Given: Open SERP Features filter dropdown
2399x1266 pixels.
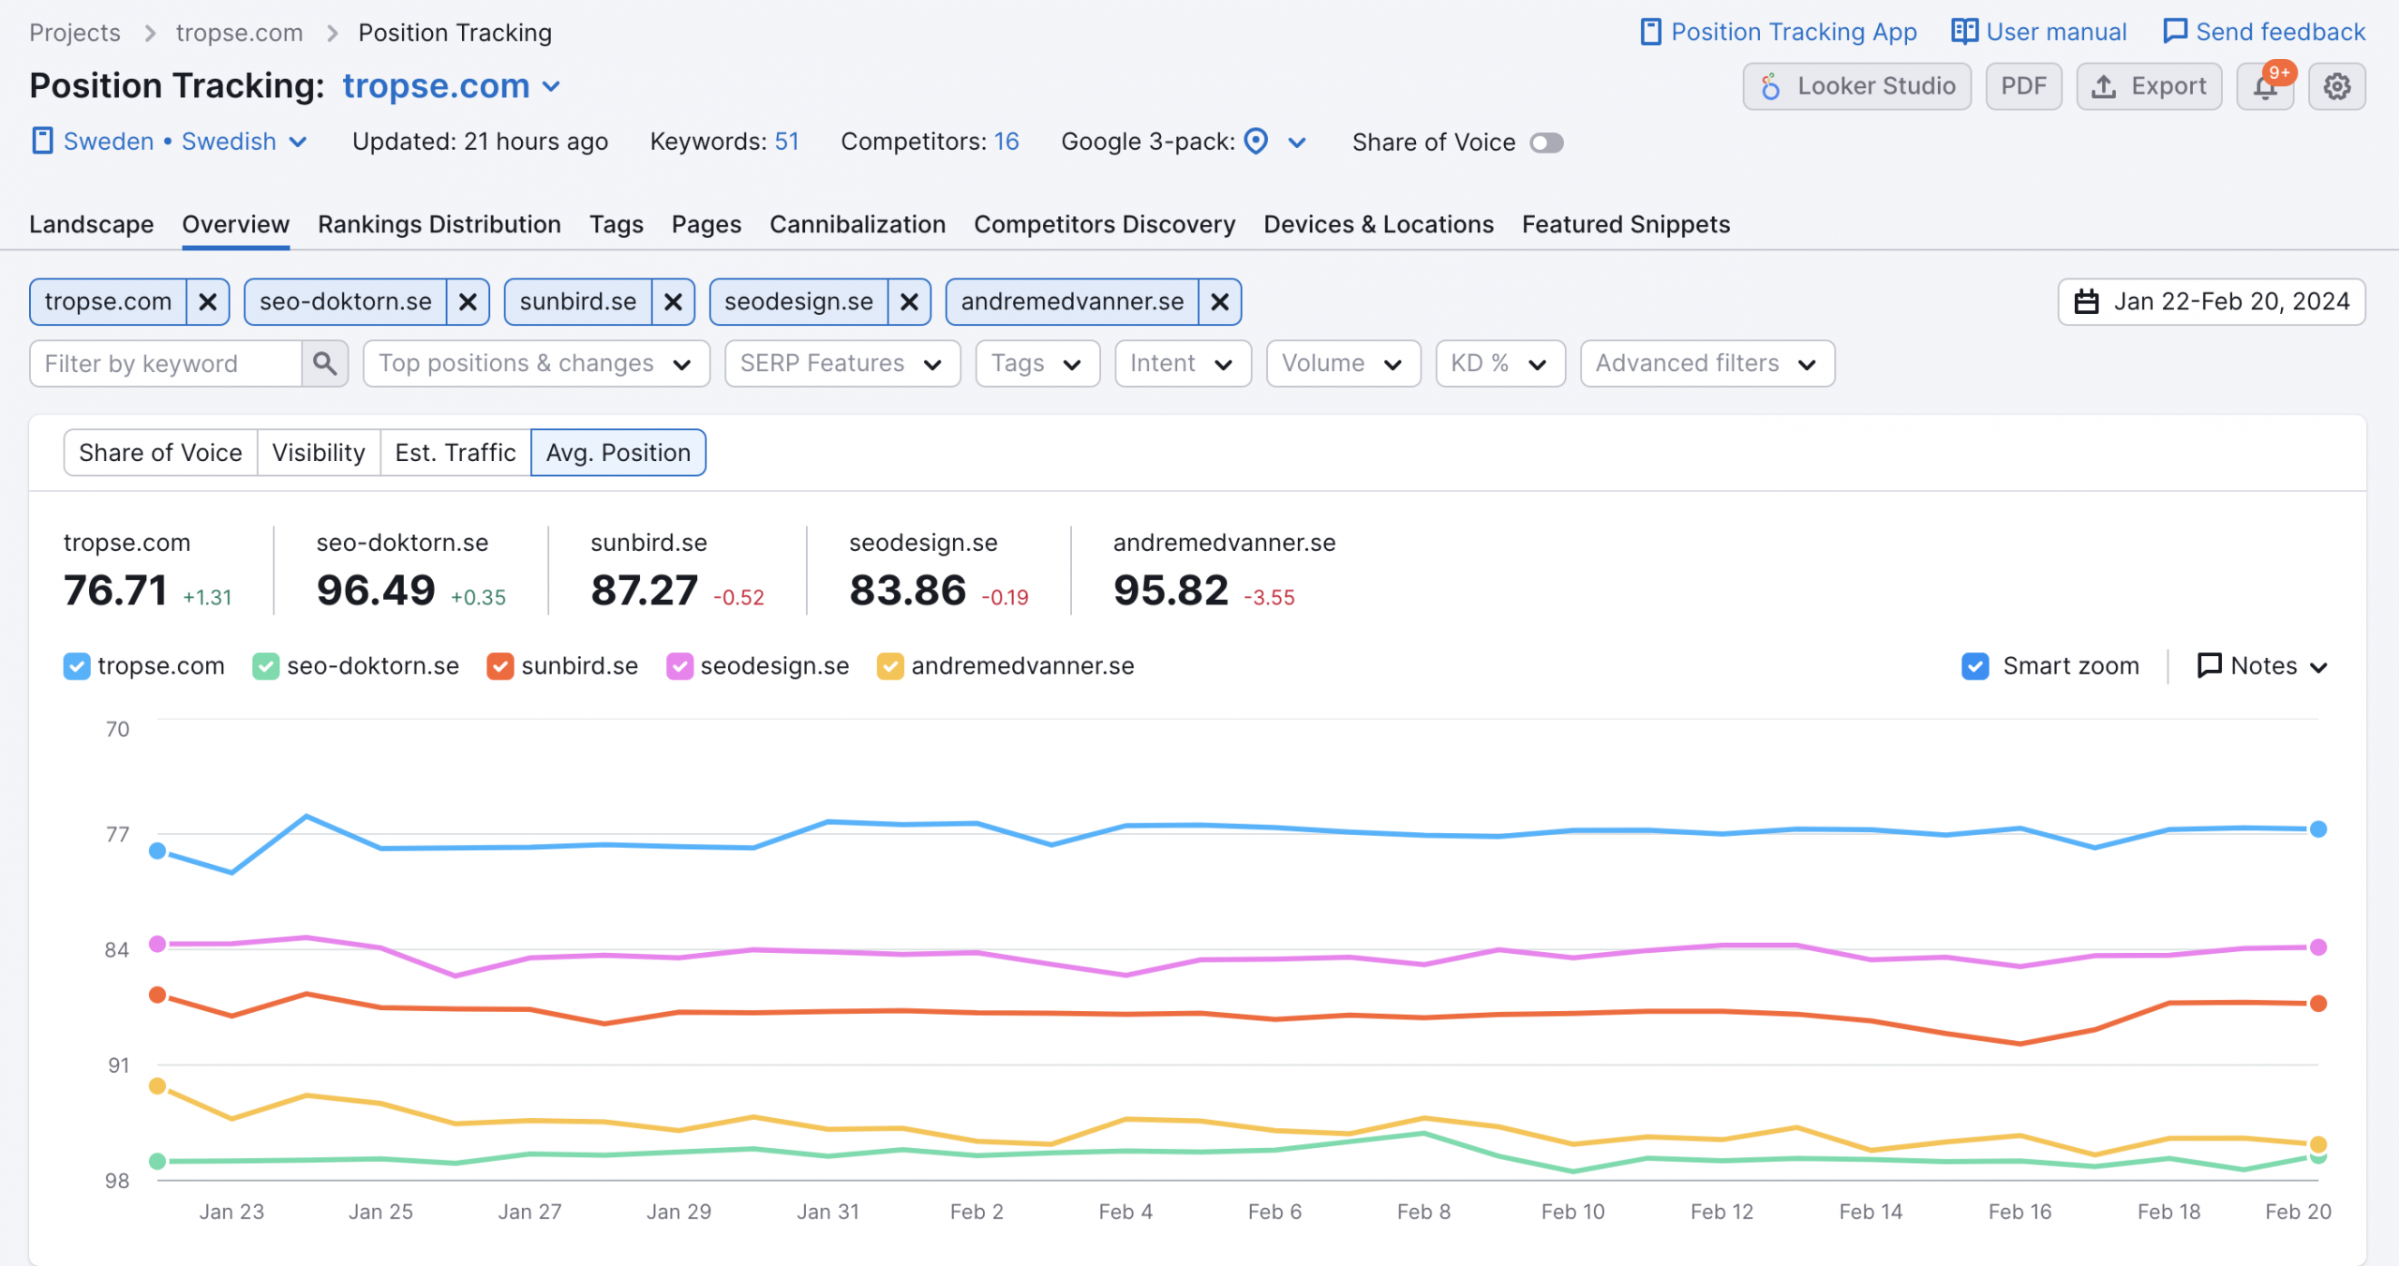Looking at the screenshot, I should (842, 364).
